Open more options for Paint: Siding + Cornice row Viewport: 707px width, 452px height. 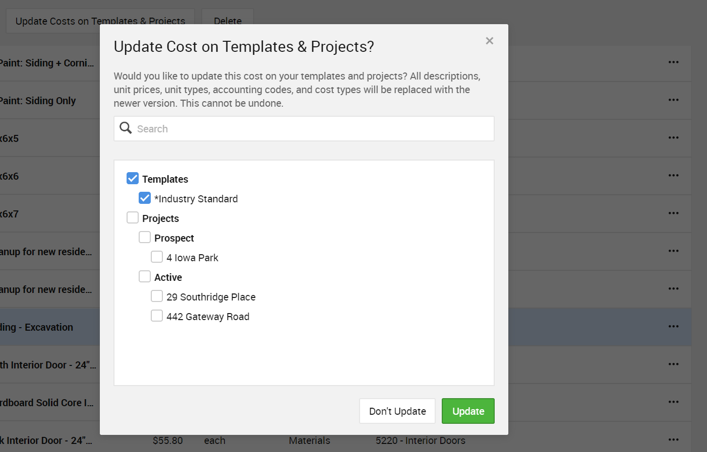(673, 62)
